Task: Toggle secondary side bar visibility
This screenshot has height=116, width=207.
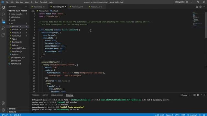Action: (x=182, y=2)
